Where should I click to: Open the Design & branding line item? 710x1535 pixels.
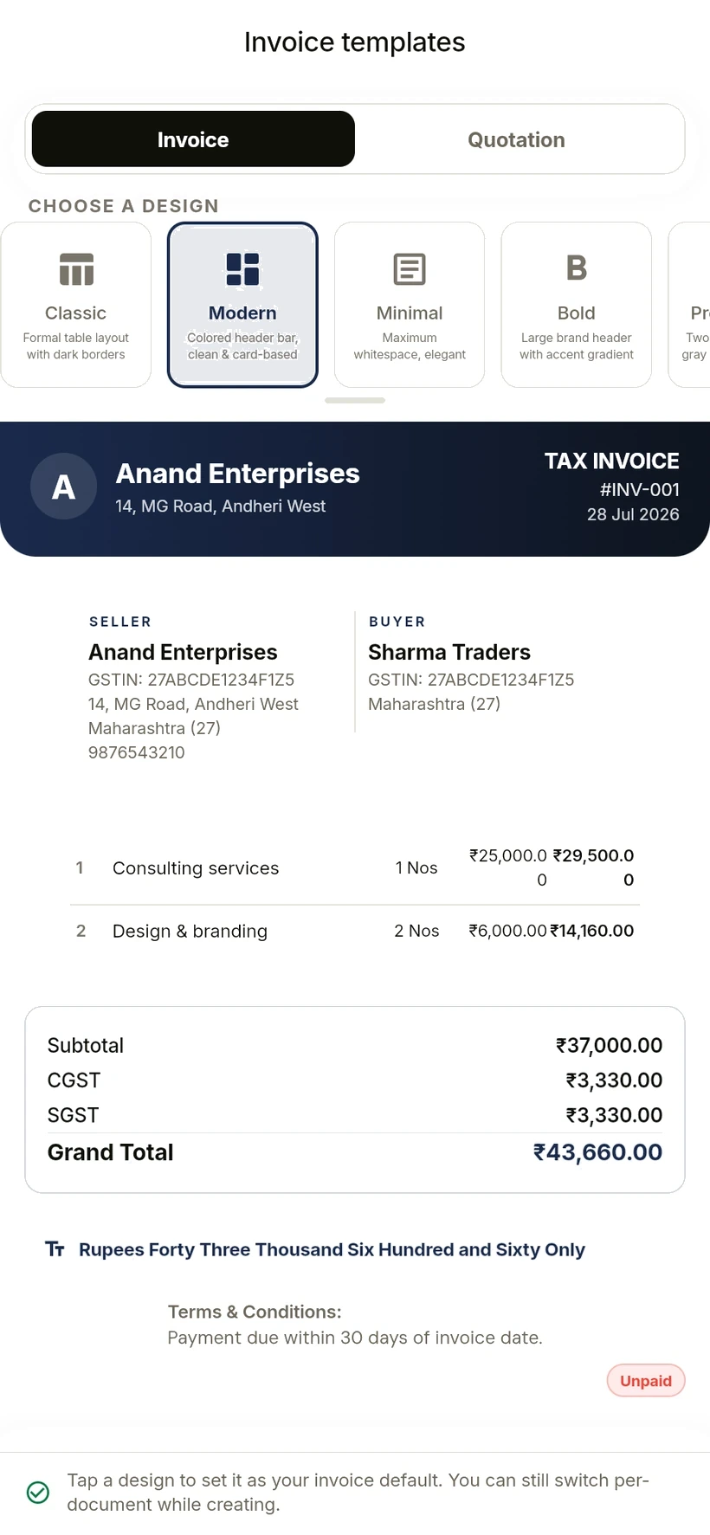[x=355, y=931]
